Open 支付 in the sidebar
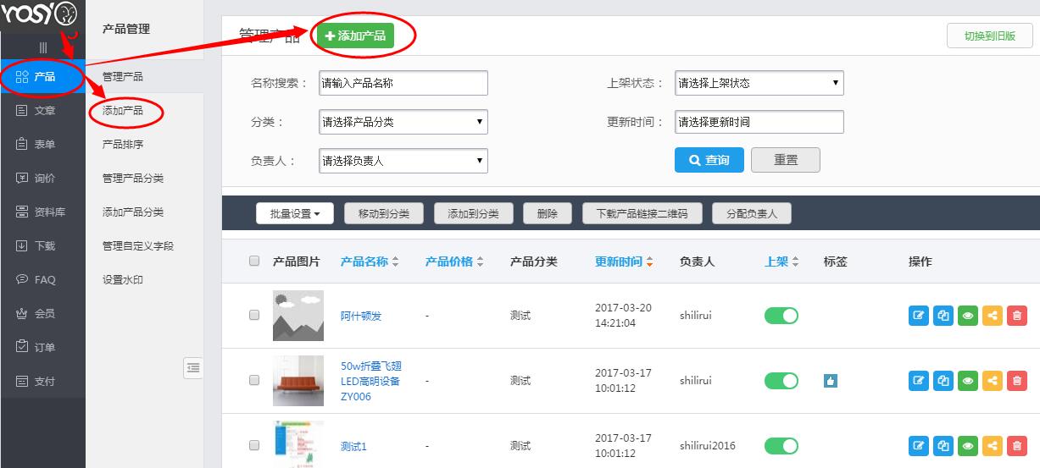 [42, 382]
